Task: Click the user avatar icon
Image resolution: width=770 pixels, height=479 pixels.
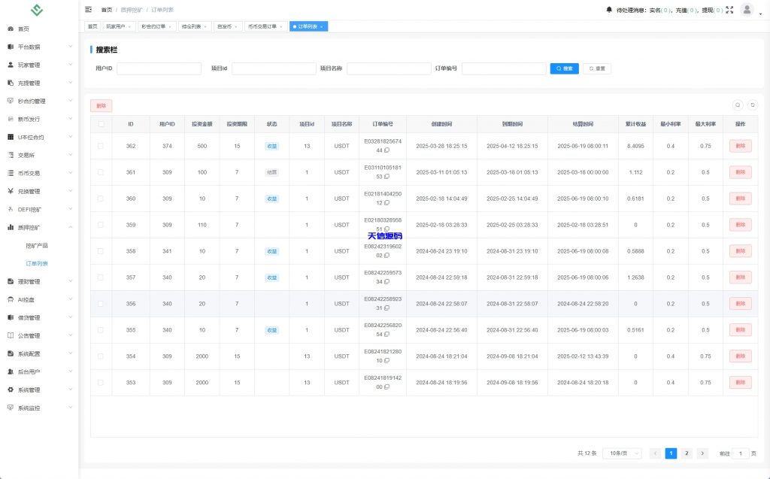Action: click(x=747, y=9)
